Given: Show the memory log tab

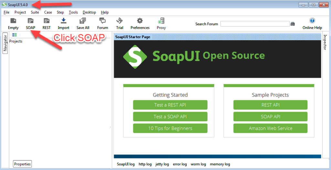Looking at the screenshot, I should point(220,164).
